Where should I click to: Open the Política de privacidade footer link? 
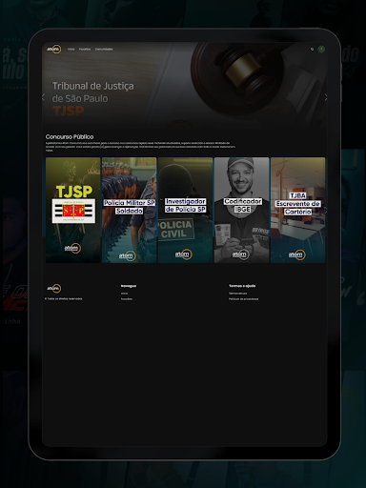244,299
